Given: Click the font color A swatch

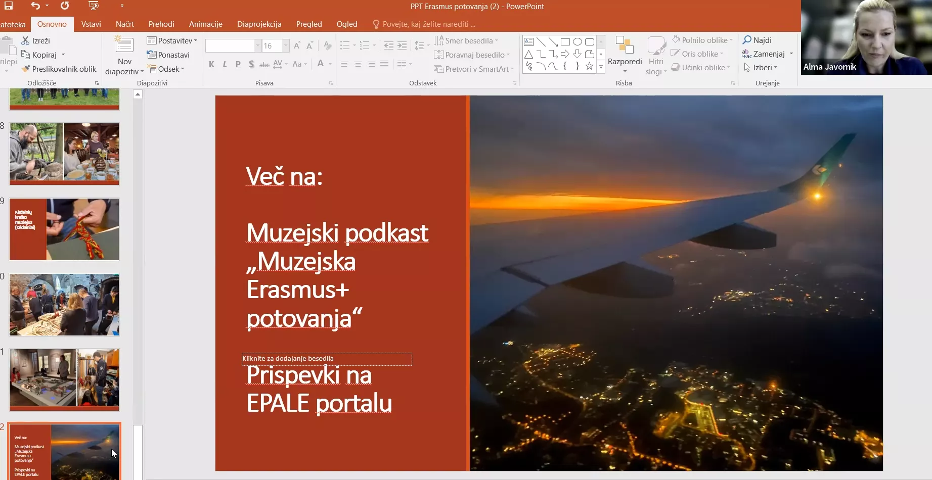Looking at the screenshot, I should (x=320, y=64).
